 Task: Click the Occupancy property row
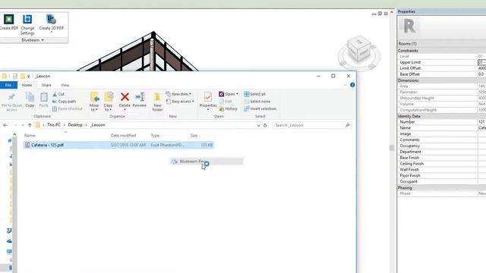point(442,146)
